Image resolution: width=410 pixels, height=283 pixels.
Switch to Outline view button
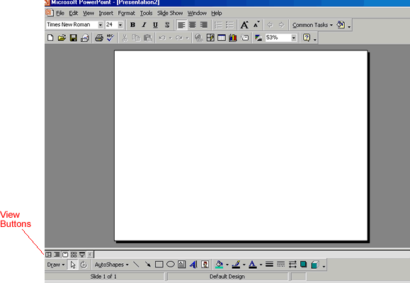point(57,255)
